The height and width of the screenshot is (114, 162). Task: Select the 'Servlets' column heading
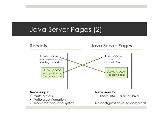coord(38,46)
